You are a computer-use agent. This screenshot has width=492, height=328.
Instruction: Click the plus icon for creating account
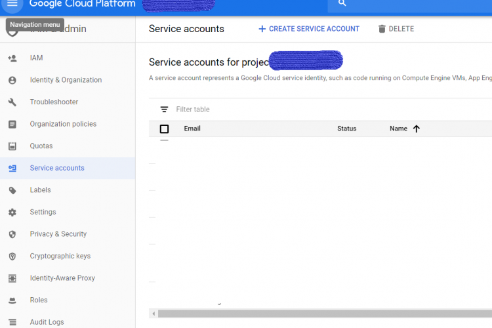tap(262, 29)
